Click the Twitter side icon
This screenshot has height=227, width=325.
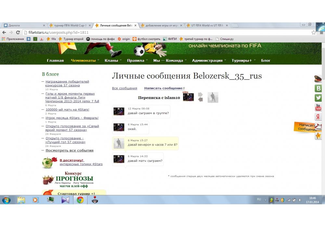318,98
